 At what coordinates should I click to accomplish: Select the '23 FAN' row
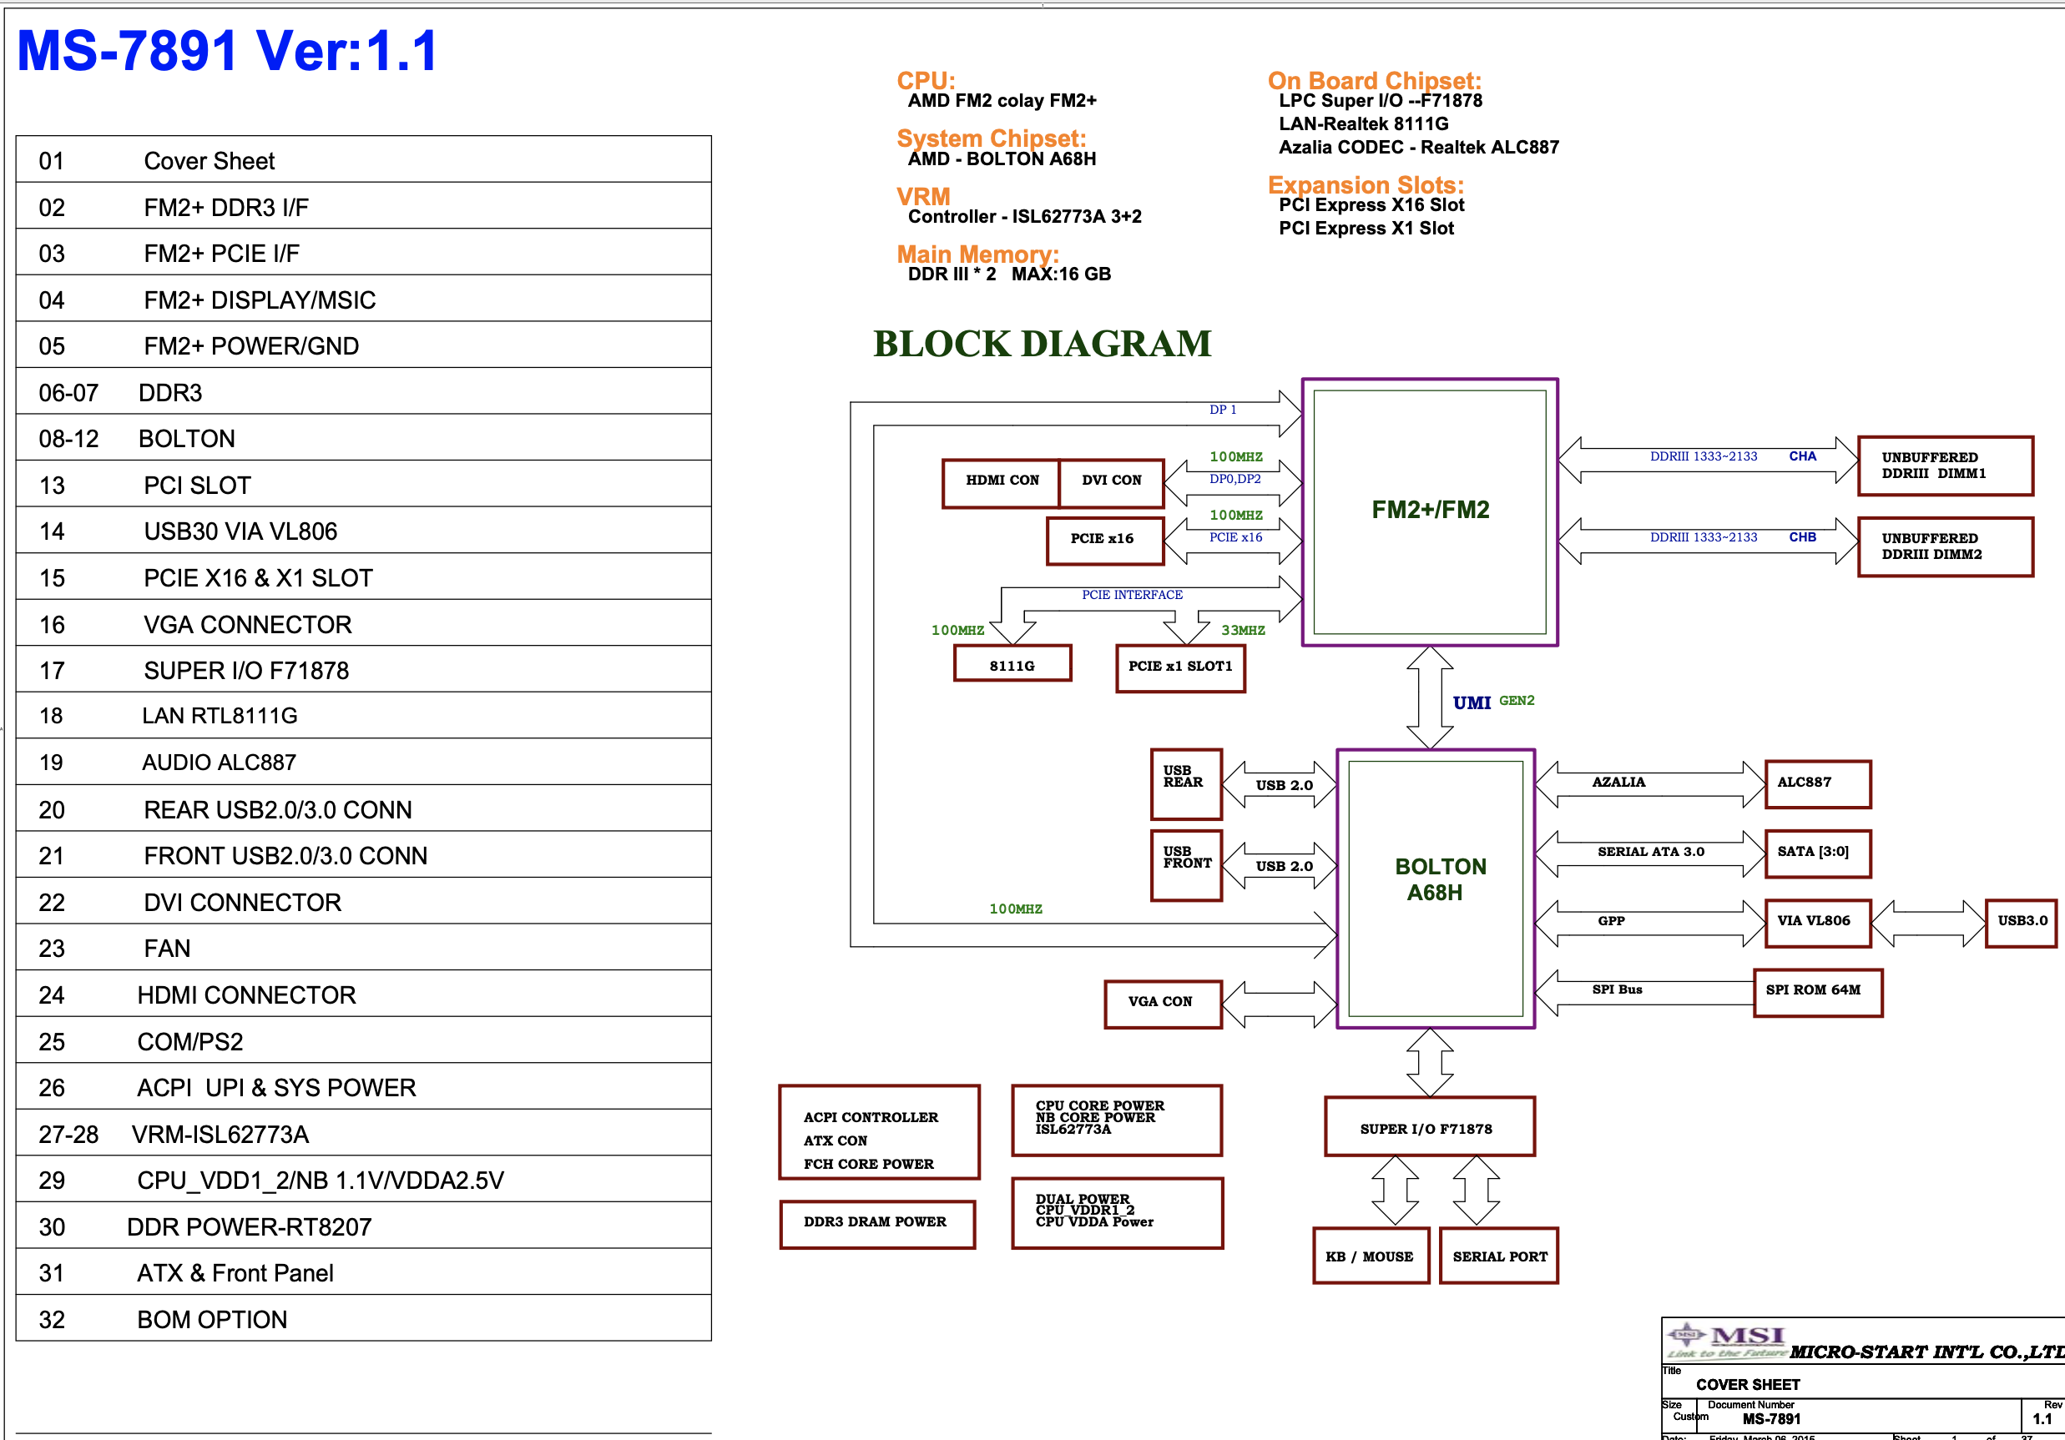tap(363, 948)
